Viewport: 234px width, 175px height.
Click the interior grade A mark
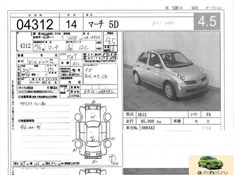click(x=113, y=49)
